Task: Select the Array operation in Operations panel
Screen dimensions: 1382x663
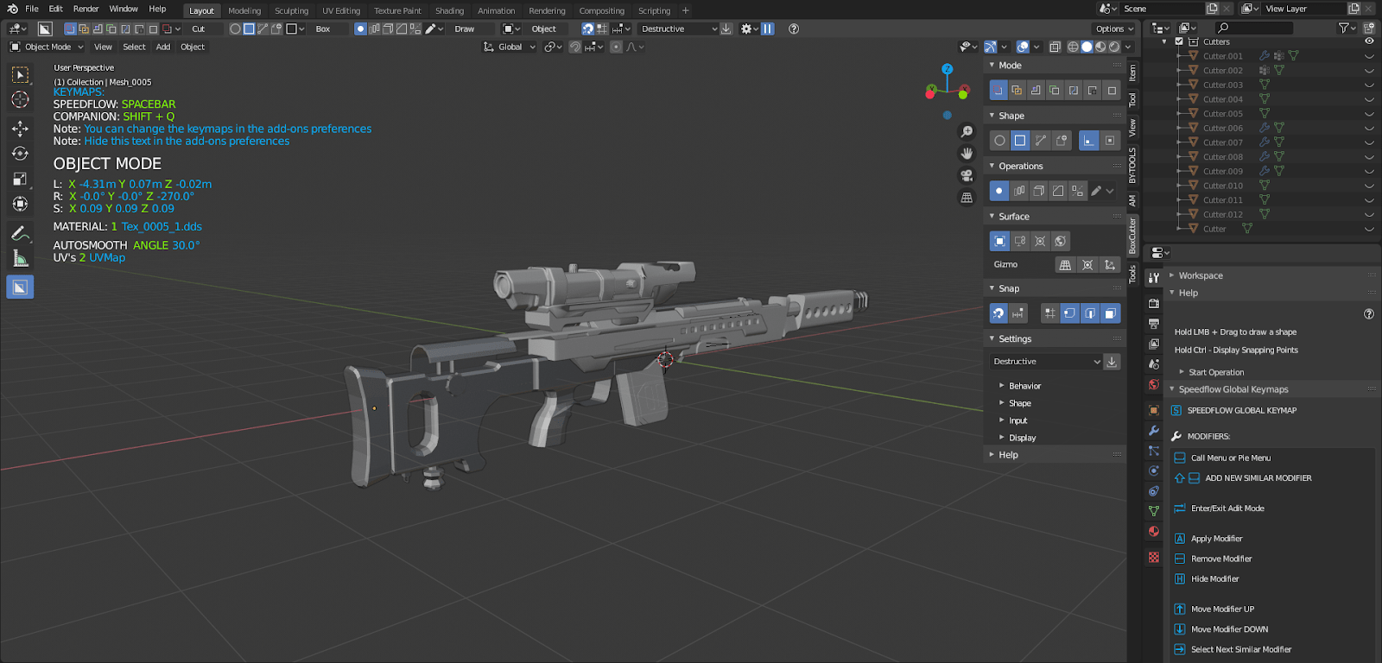Action: pos(1019,191)
